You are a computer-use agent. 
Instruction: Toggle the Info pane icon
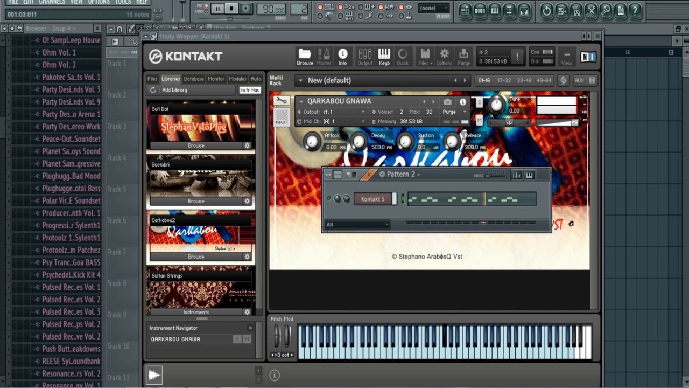coord(342,57)
